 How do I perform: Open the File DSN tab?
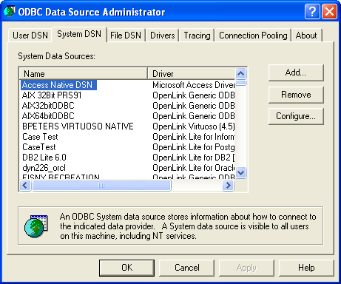[x=126, y=35]
